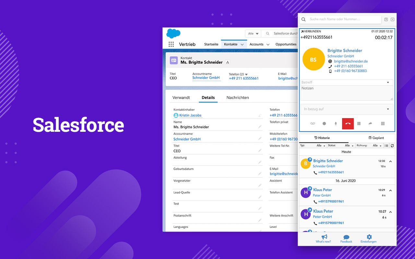The width and height of the screenshot is (415, 259).
Task: Open the Opportunities navigation tab
Action: [286, 44]
